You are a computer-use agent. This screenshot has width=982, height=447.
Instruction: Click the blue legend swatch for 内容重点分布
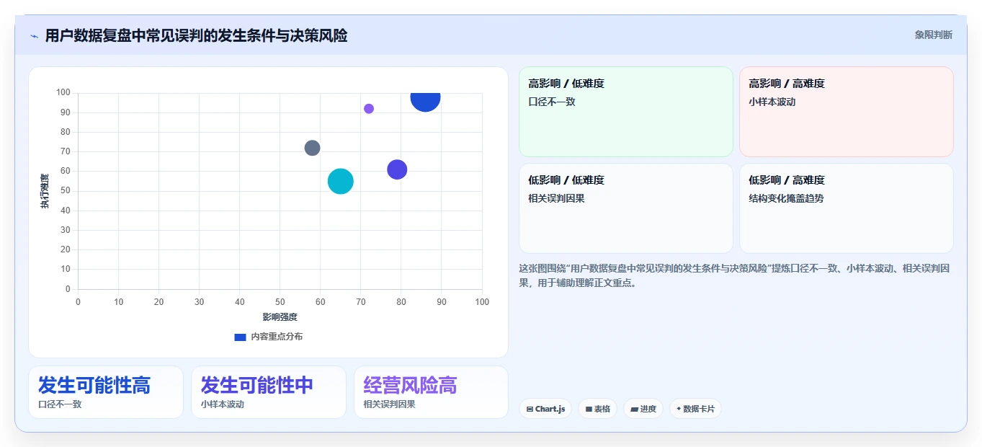(241, 337)
